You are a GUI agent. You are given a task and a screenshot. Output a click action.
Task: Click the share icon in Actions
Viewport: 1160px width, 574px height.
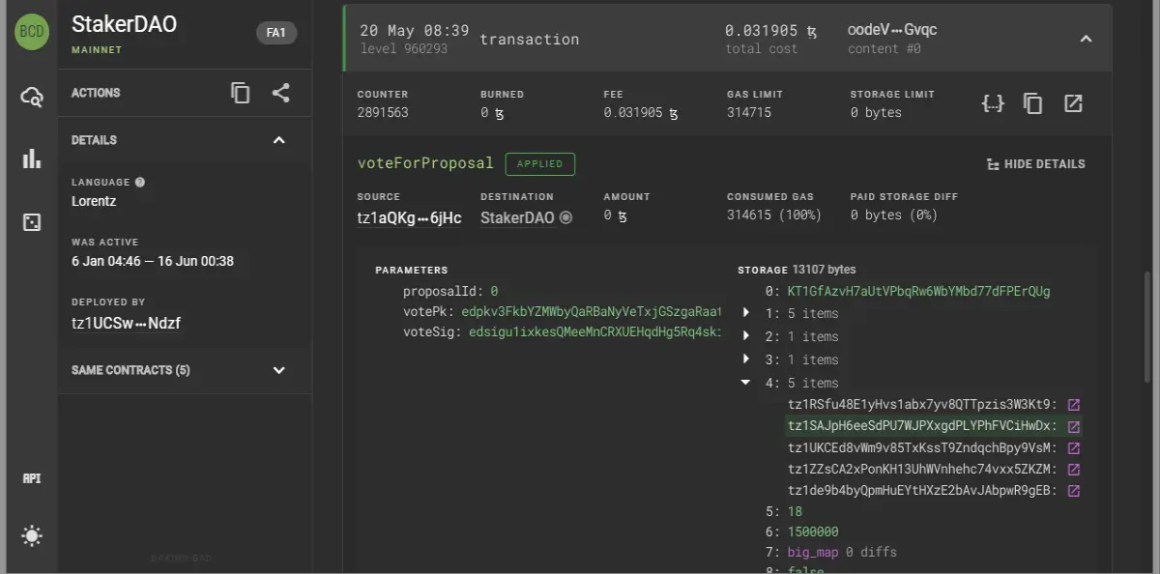[280, 93]
